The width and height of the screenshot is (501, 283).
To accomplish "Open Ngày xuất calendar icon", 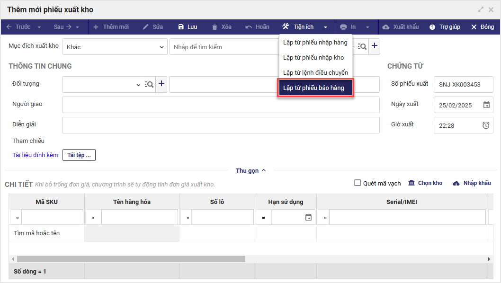I will 486,105.
